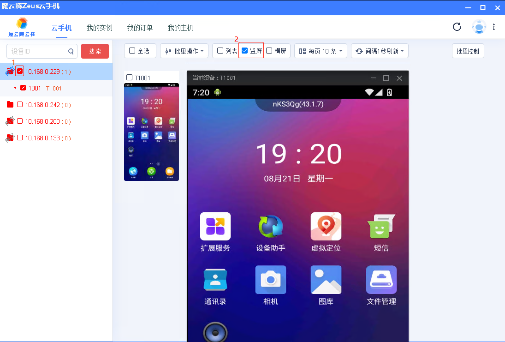Screen dimensions: 505x342
Task: Click the red 搜索 button
Action: point(95,51)
